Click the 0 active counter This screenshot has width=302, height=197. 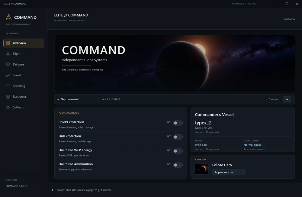pos(273,99)
